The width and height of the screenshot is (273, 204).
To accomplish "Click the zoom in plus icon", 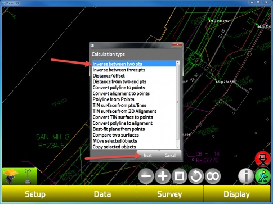I will click(163, 176).
